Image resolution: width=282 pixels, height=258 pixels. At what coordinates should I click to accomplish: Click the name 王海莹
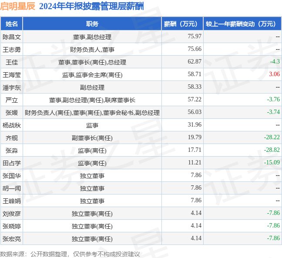[x=12, y=75]
